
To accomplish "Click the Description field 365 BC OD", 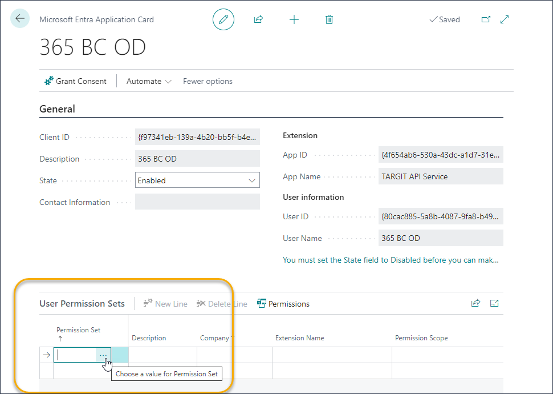I will point(197,159).
